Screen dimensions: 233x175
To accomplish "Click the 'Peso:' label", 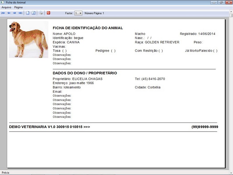I will click(x=198, y=42).
